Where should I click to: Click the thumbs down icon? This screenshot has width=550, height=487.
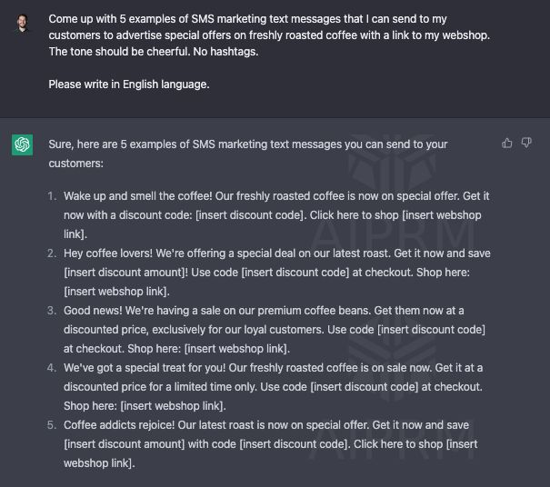pyautogui.click(x=526, y=143)
